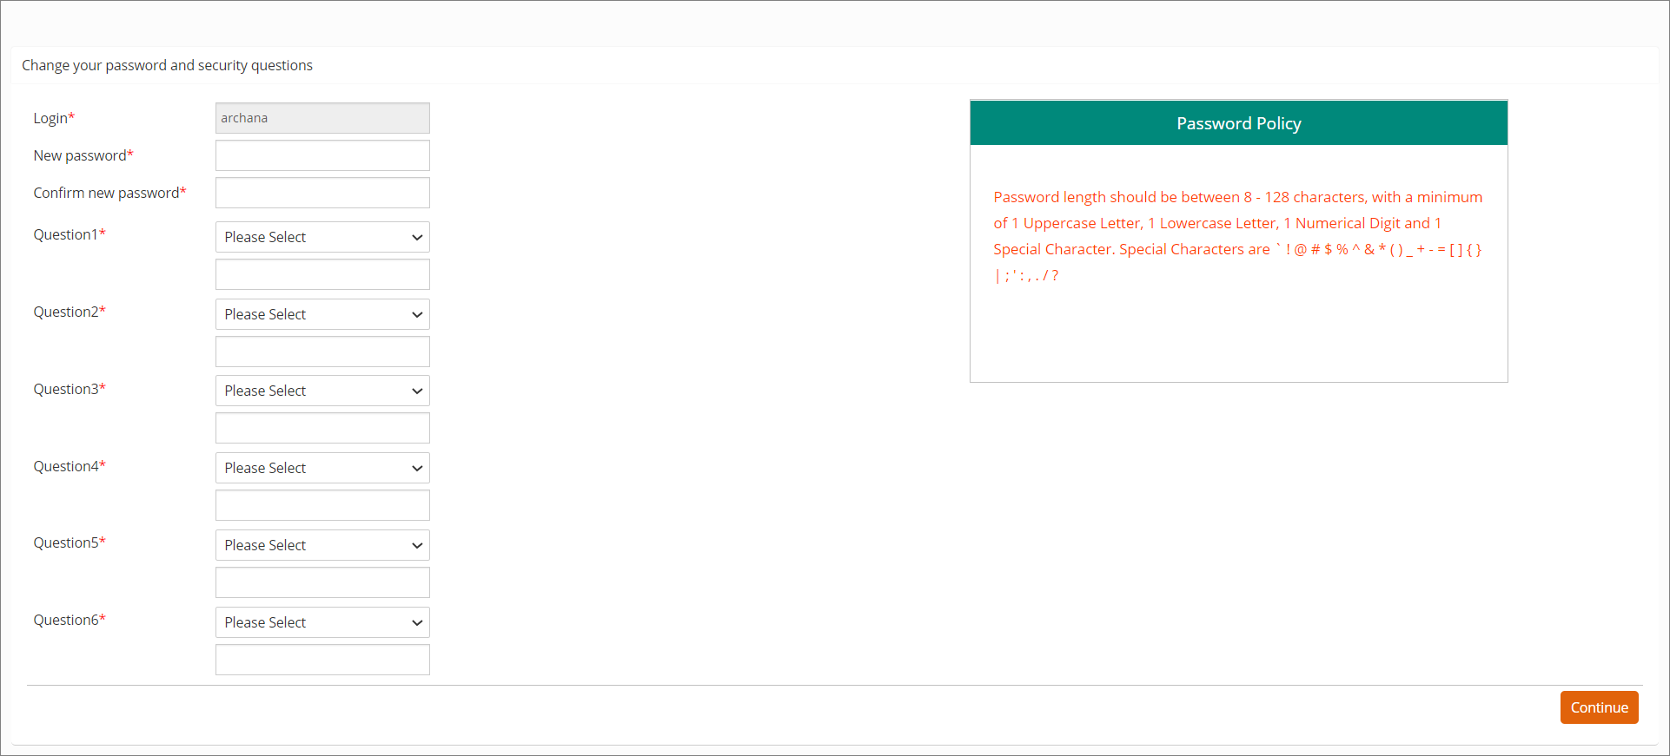Open the Question1 Please Select dropdown

322,237
